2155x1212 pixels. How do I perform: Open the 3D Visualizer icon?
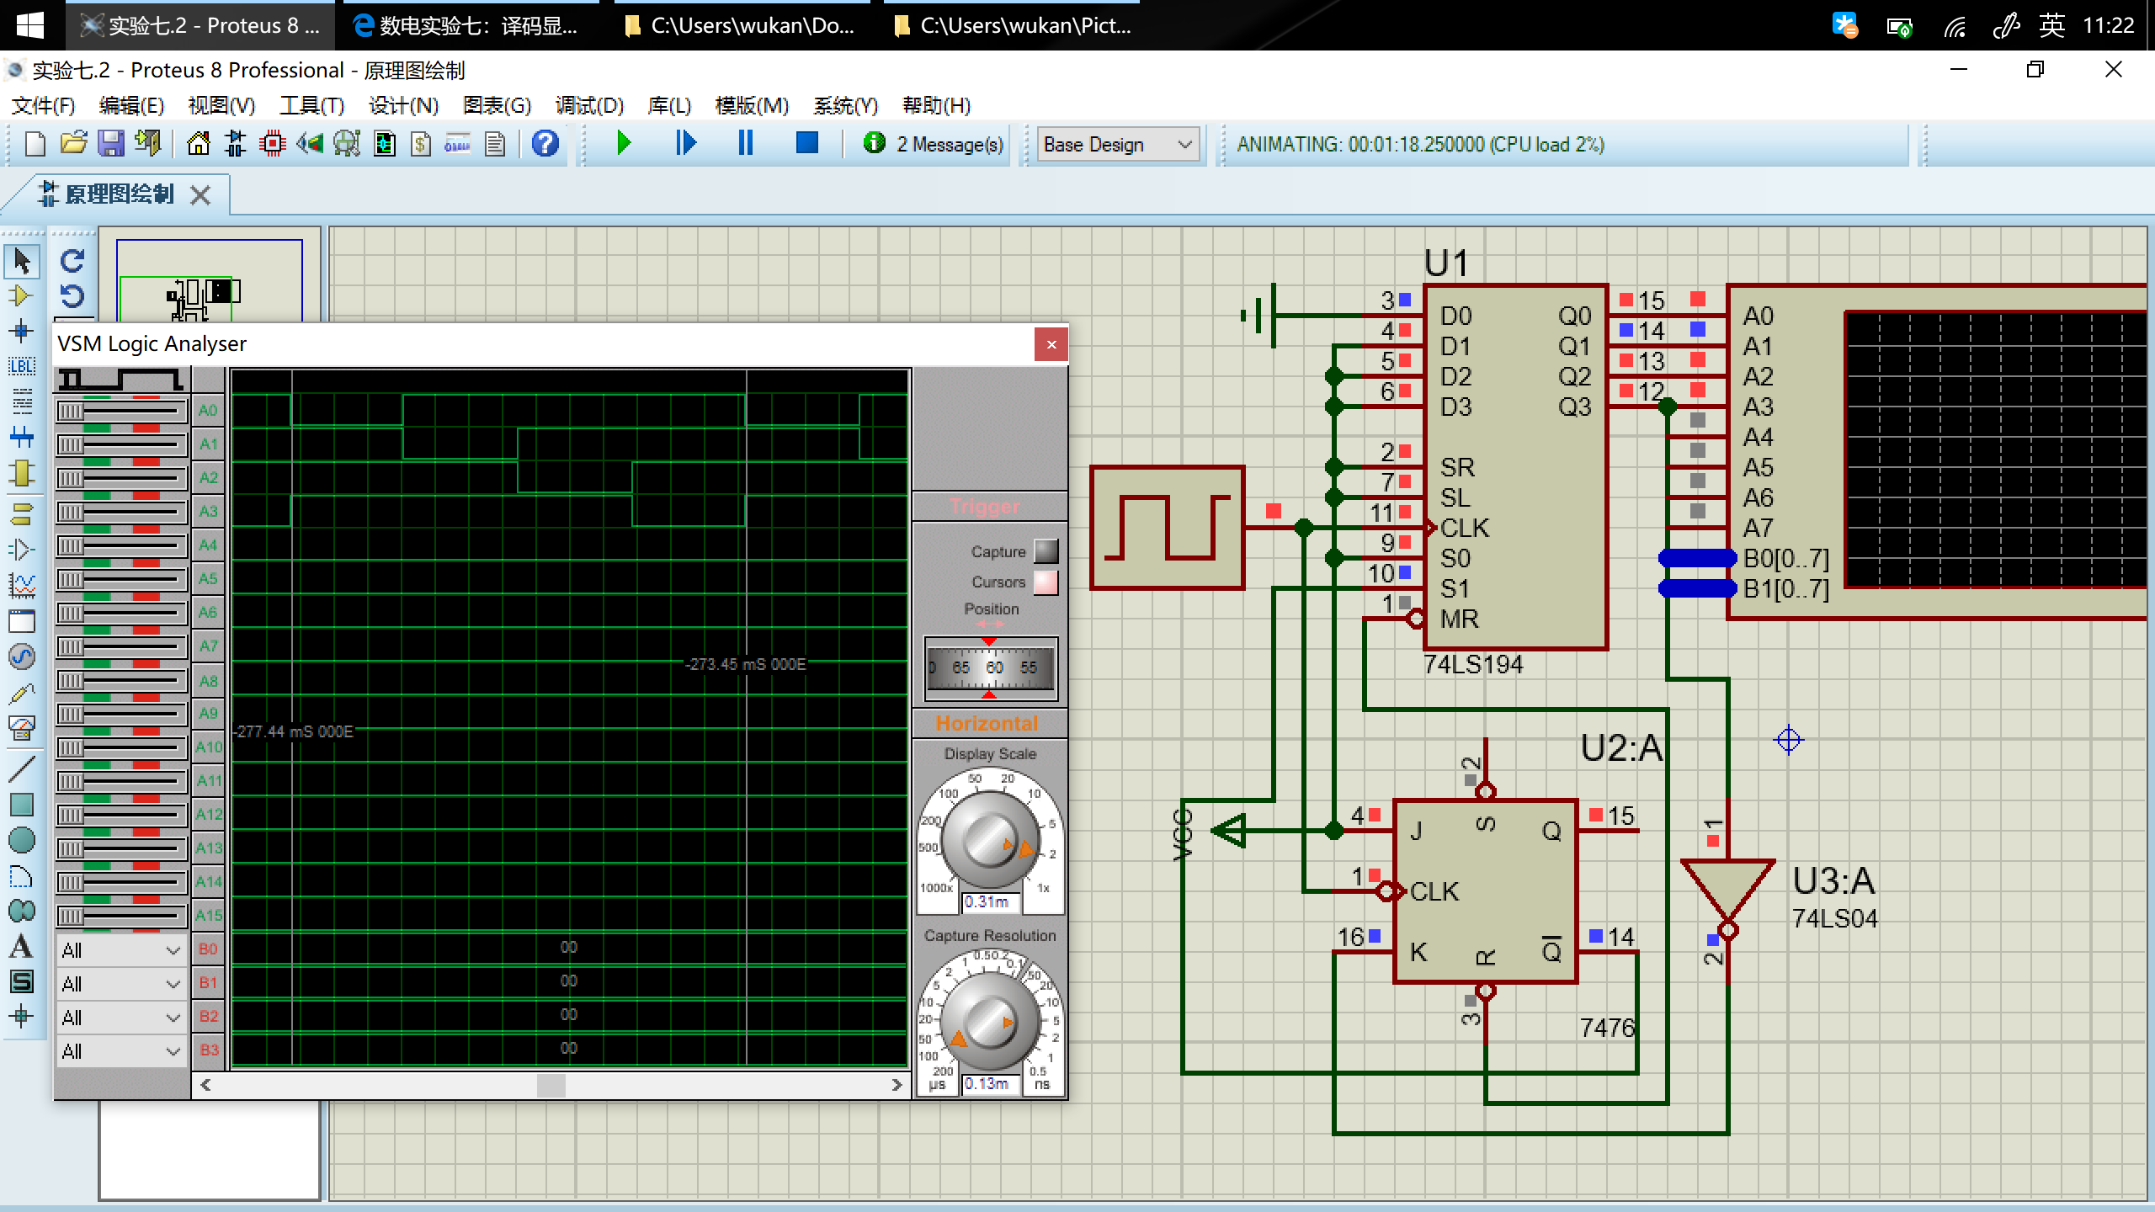point(310,144)
